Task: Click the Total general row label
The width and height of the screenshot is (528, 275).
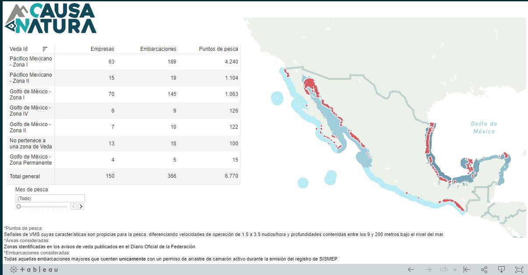Action: pyautogui.click(x=25, y=176)
